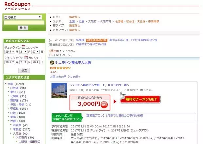This screenshot has width=203, height=144.
Task: Sort by 割引率の高い順
Action: pos(119,40)
